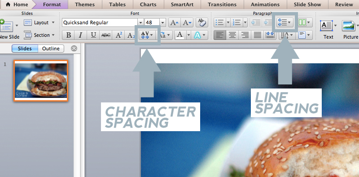Insert a Text box
The image size is (359, 177).
(x=327, y=26)
